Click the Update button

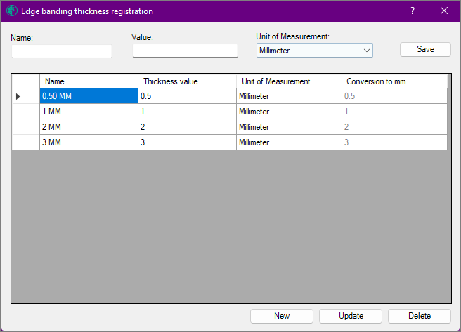tap(351, 316)
